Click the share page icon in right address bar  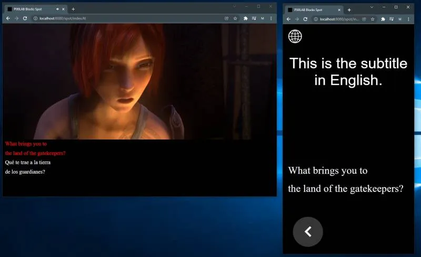364,19
